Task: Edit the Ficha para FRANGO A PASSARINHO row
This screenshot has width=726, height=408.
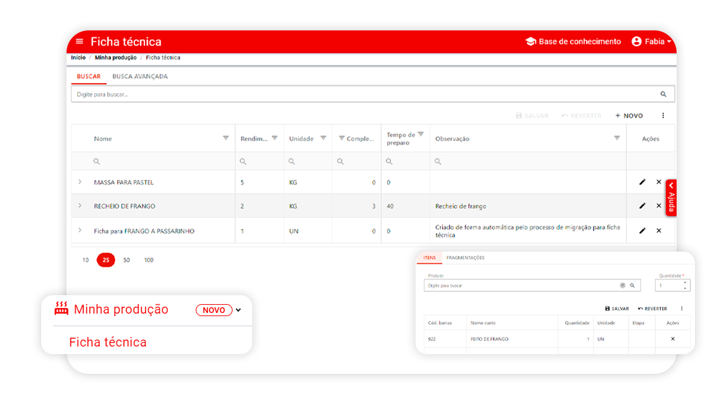Action: tap(642, 231)
